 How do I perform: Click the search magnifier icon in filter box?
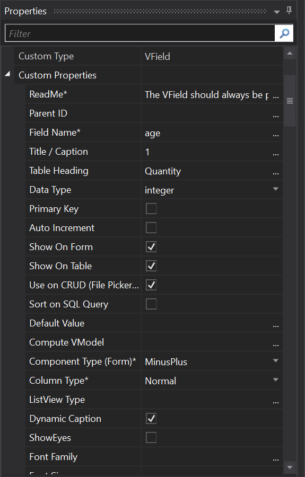[284, 33]
